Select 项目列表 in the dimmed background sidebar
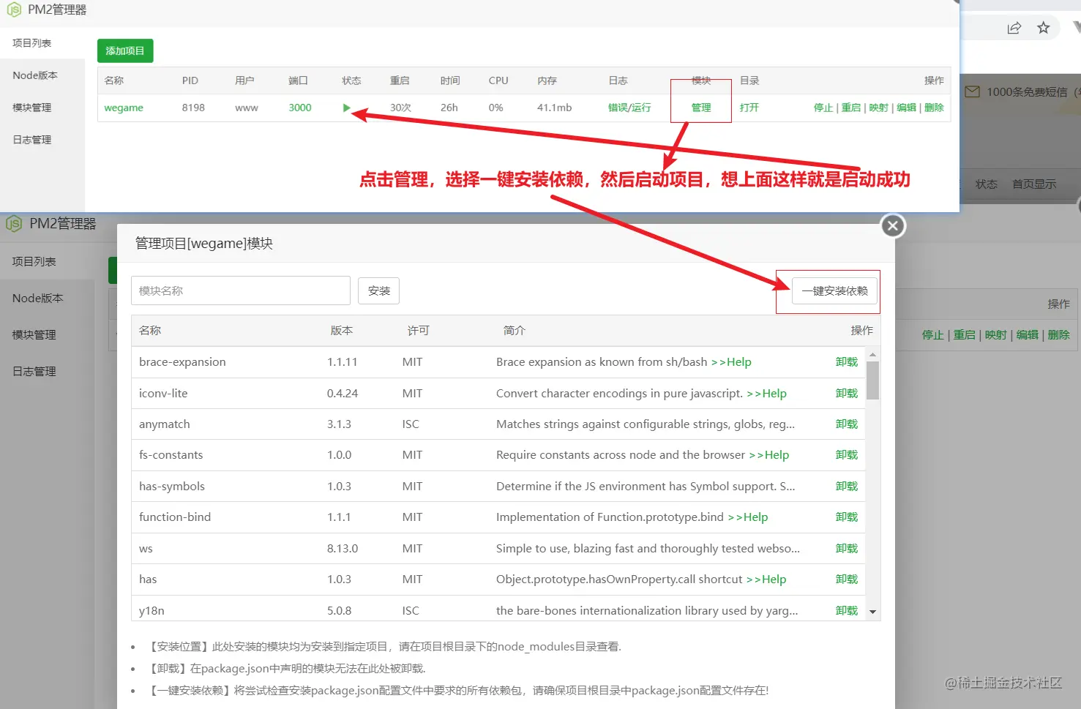The width and height of the screenshot is (1081, 709). [34, 261]
